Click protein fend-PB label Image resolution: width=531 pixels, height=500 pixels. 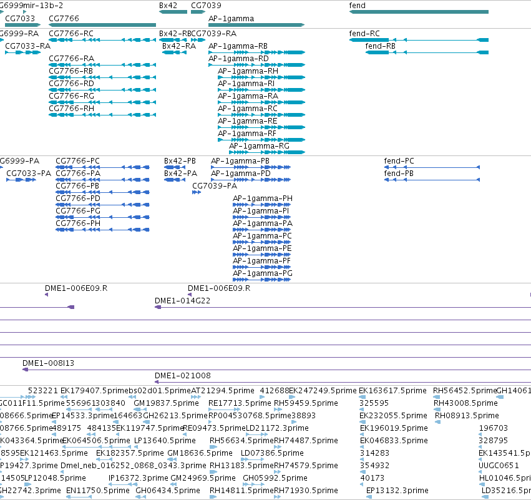pos(399,173)
